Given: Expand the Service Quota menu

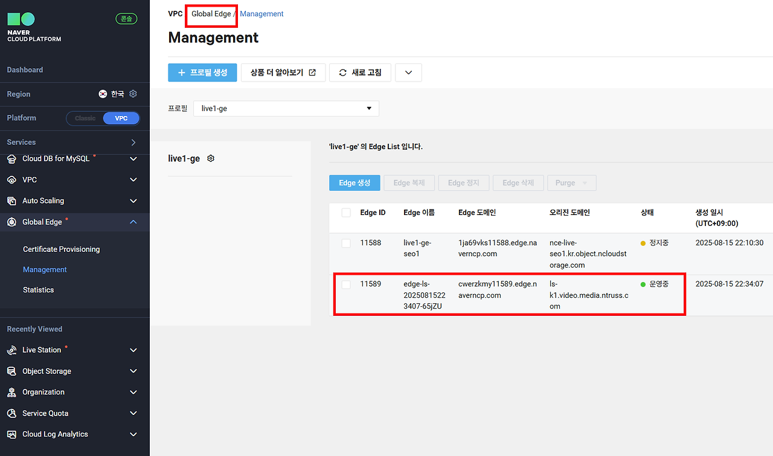Looking at the screenshot, I should pyautogui.click(x=133, y=414).
